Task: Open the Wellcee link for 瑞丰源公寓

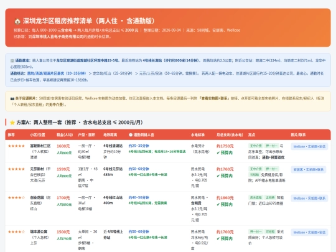Action: 309,232
